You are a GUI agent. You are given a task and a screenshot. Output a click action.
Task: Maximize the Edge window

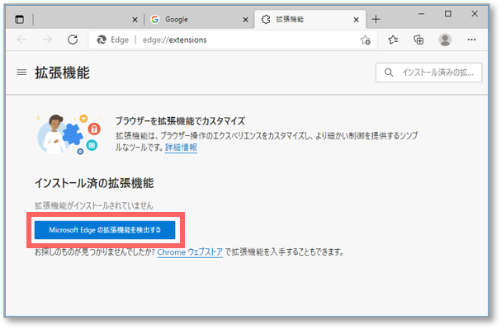point(448,14)
